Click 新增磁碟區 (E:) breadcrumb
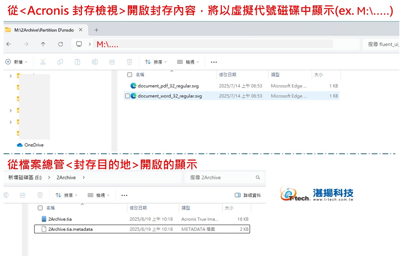Screen dimensions: 404x256 25,177
